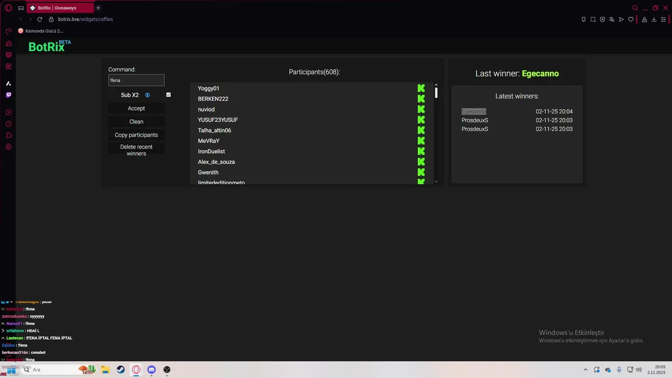
Task: Click the Clean button
Action: (136, 121)
